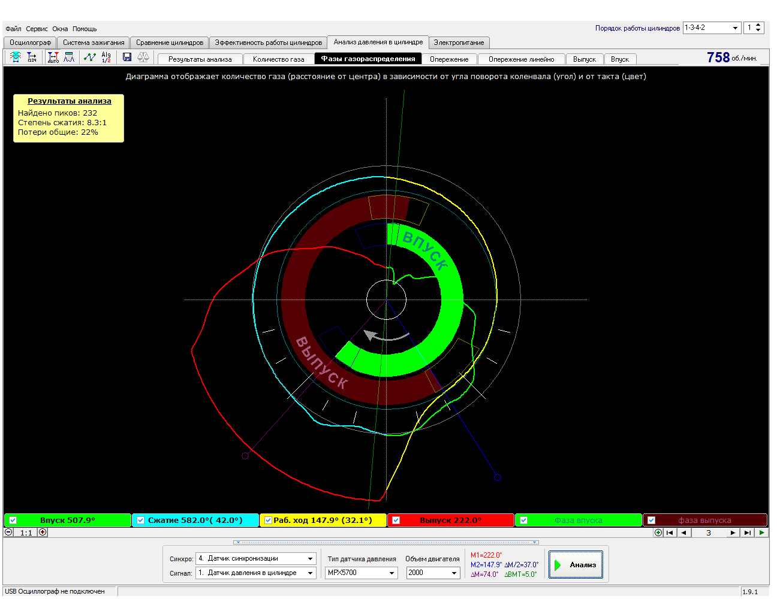Viewport: 777px width, 599px height.
Task: Toggle the Выпуск 222.0° checkbox
Action: (396, 521)
